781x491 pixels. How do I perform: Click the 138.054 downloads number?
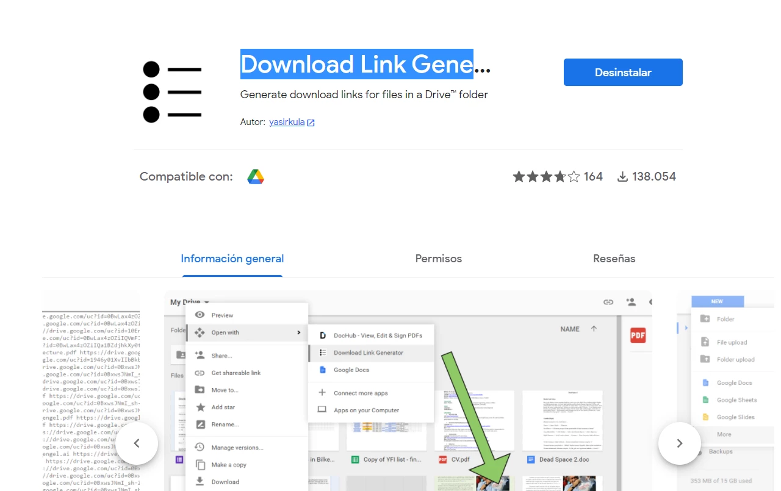(654, 177)
